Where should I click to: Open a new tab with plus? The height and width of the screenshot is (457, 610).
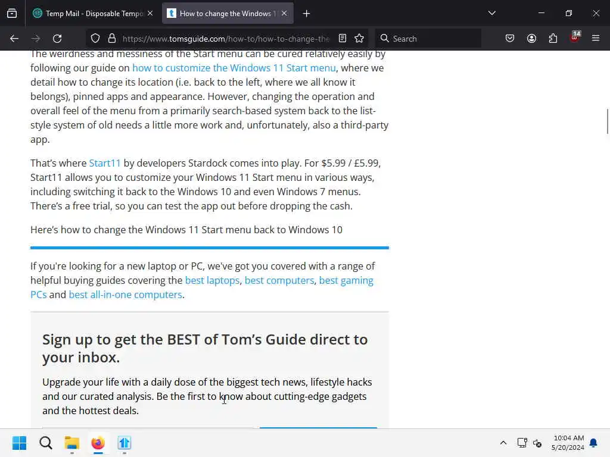306,14
